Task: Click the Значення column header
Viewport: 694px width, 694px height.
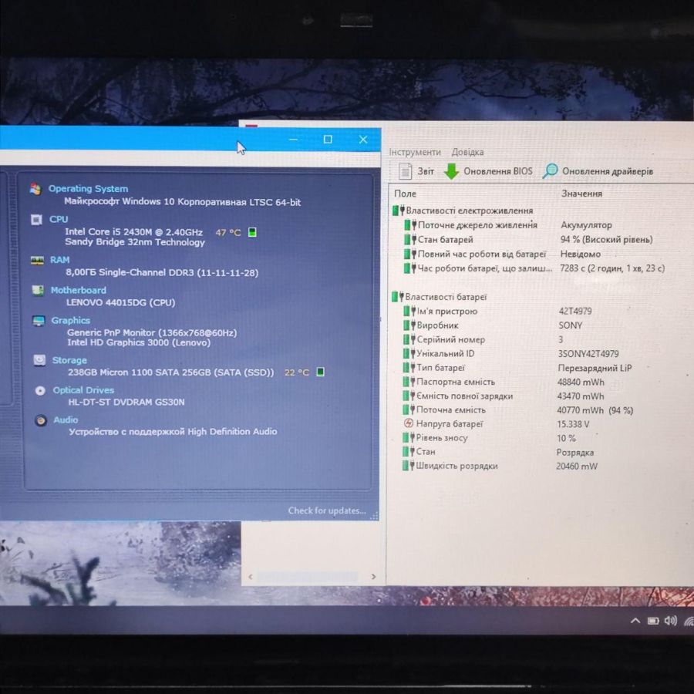Action: [x=581, y=194]
